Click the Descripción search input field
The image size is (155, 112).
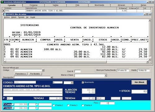pos(32,77)
